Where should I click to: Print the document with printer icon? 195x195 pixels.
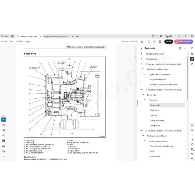click(160, 42)
